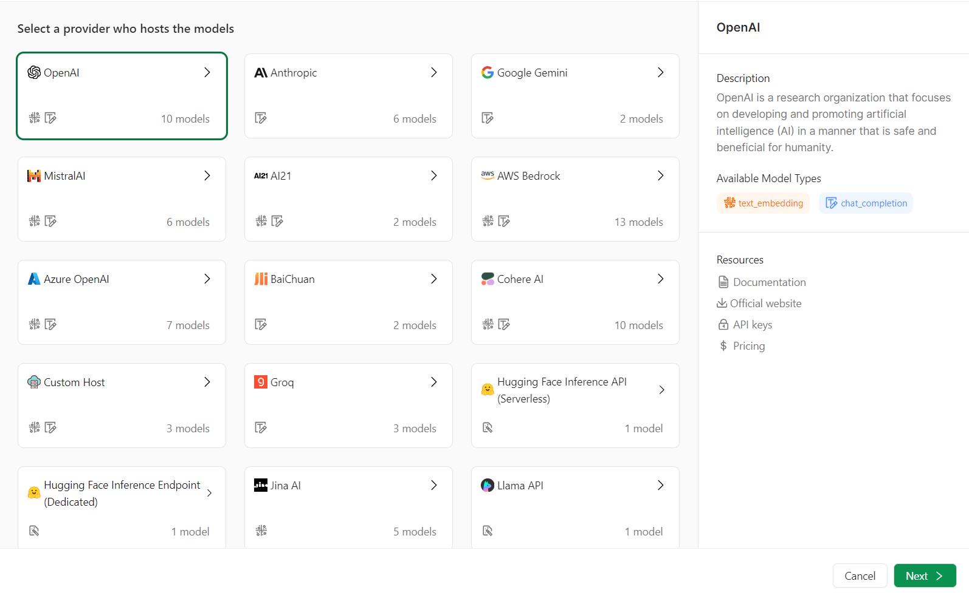The image size is (969, 598).
Task: Expand the Azure OpenAI provider chevron
Action: (x=207, y=279)
